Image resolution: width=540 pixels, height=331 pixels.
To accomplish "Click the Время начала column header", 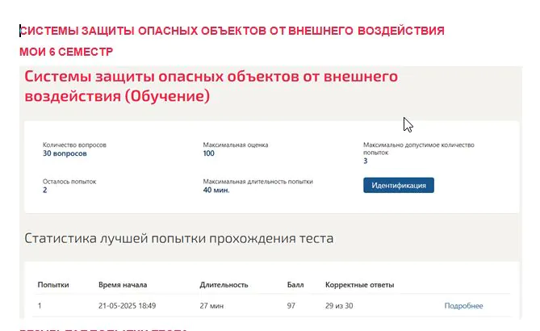I will tap(123, 285).
